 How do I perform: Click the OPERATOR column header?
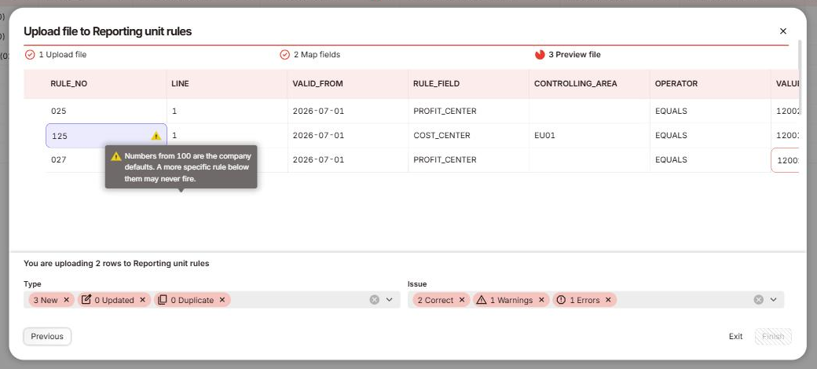click(x=711, y=84)
